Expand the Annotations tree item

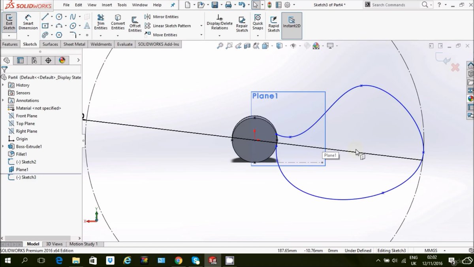click(3, 100)
